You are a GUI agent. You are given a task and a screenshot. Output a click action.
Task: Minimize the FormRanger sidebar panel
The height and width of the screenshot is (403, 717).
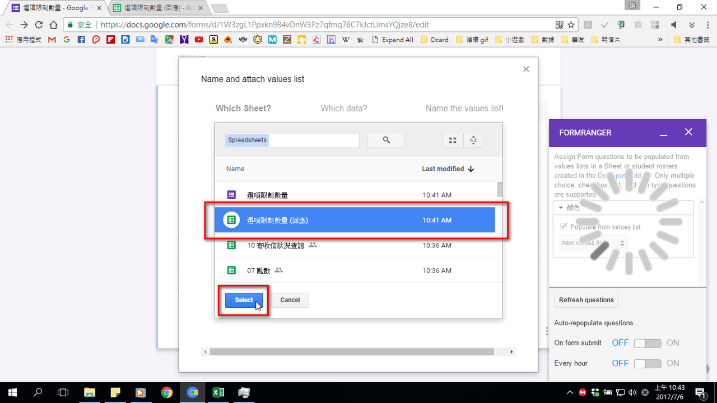(x=663, y=133)
